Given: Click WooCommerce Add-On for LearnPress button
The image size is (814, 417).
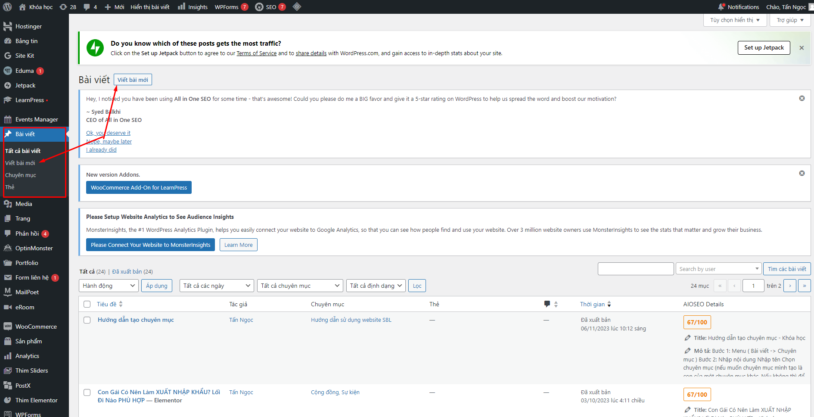Looking at the screenshot, I should point(139,187).
